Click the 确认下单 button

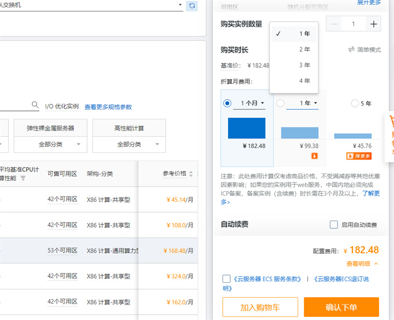click(341, 307)
